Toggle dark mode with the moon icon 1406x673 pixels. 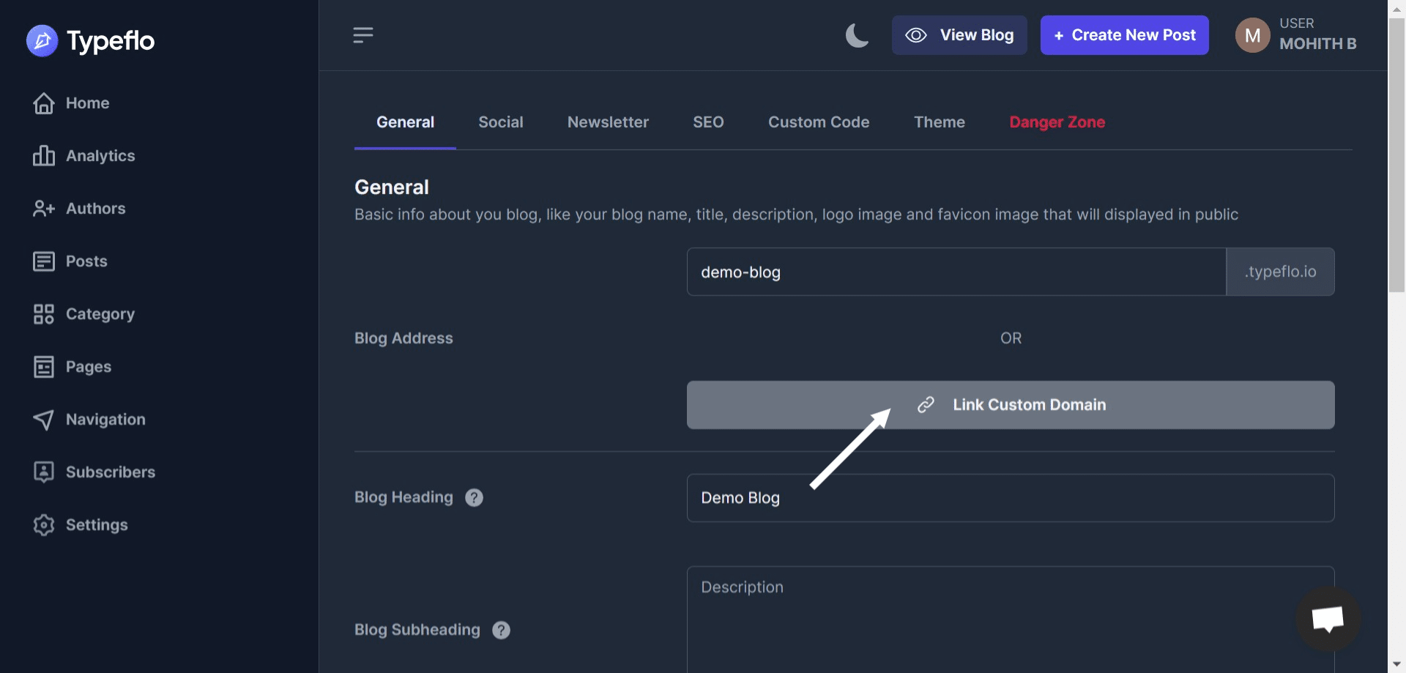tap(857, 35)
